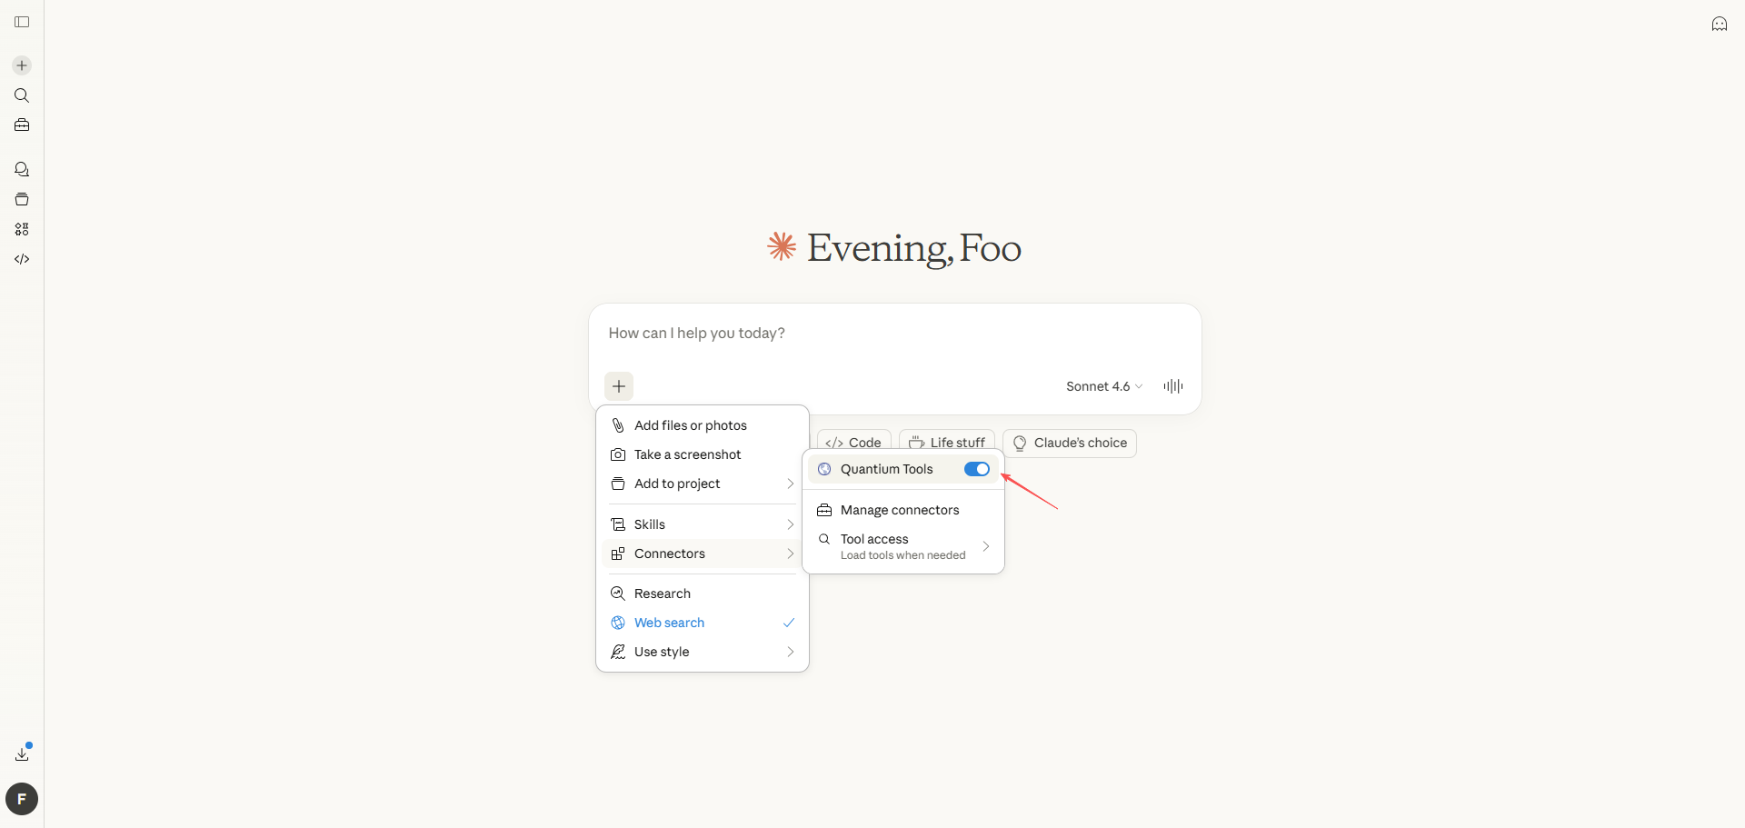Click the "Load tools when needed" subtitle
The width and height of the screenshot is (1745, 828).
coord(902,555)
